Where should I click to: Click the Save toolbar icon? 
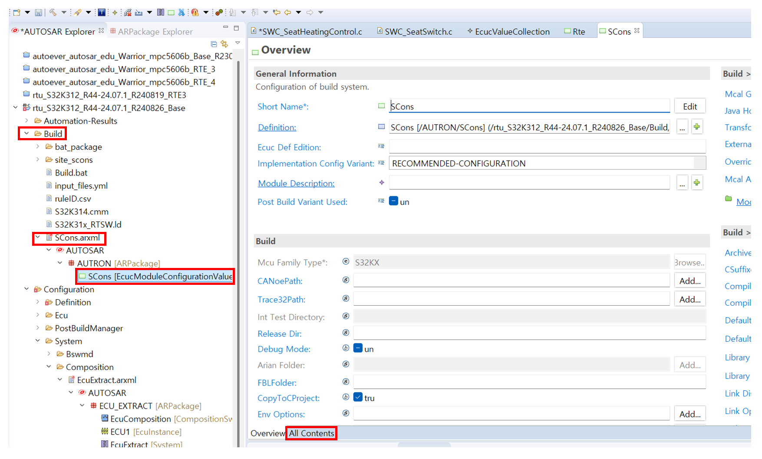click(x=39, y=13)
